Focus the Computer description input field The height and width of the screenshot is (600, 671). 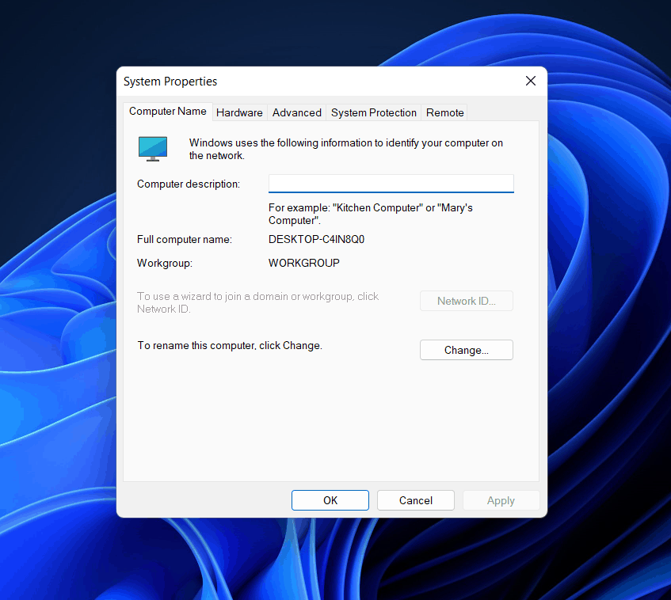coord(391,183)
